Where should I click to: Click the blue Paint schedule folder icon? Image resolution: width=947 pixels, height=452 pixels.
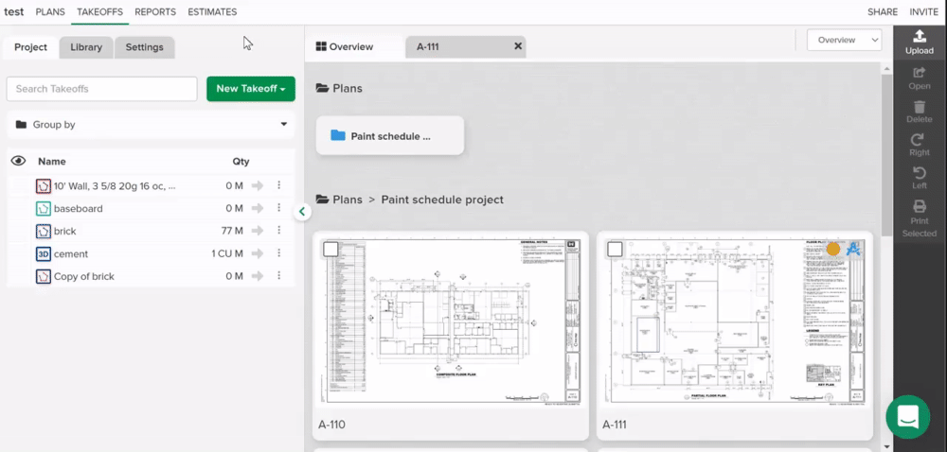point(338,135)
